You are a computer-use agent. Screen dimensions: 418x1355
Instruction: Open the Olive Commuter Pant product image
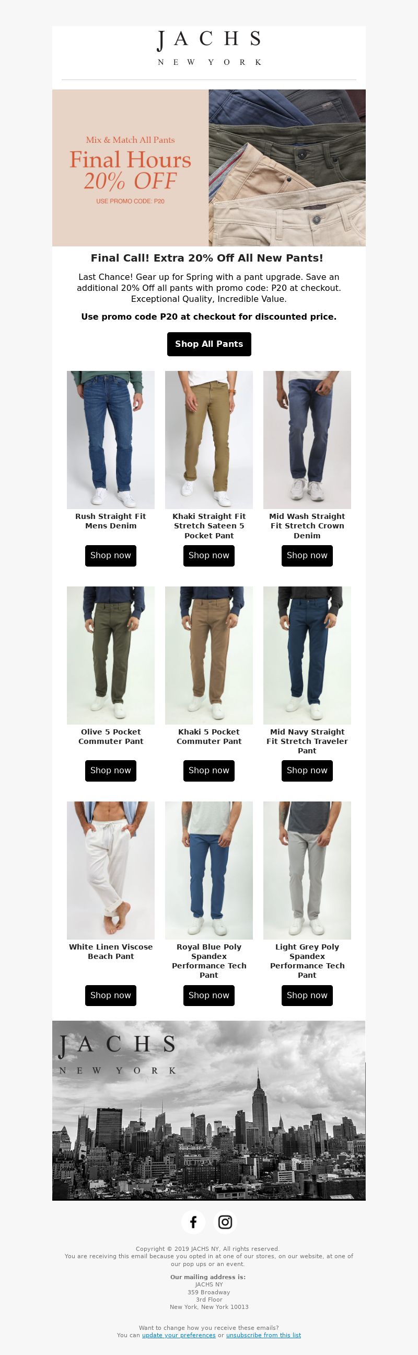coord(111,656)
